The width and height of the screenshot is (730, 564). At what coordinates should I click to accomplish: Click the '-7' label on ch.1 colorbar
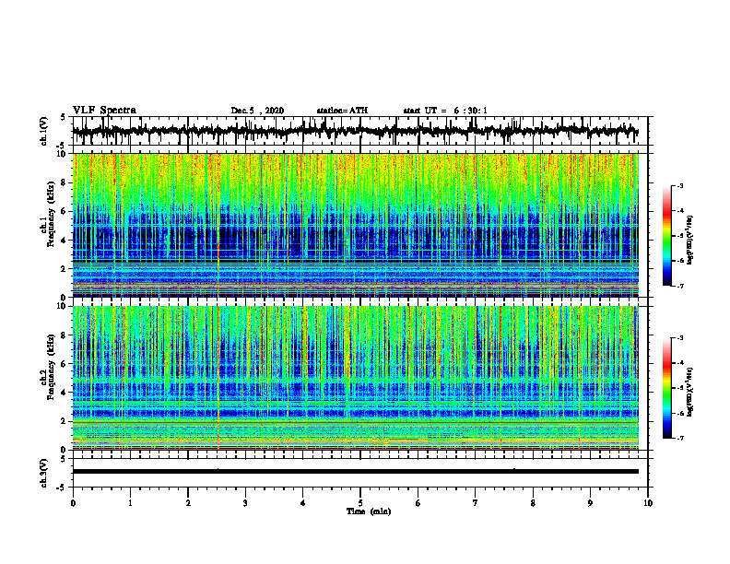tap(680, 286)
